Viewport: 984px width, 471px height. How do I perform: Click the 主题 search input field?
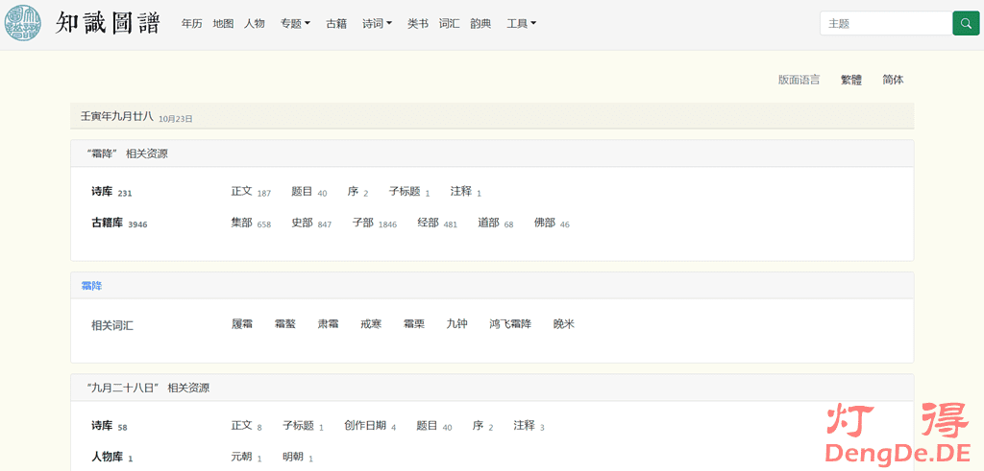pos(884,23)
